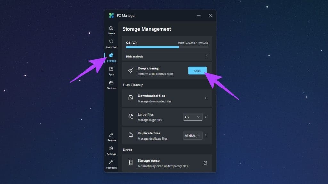Image resolution: width=328 pixels, height=184 pixels.
Task: Click the OS (C:) drive label
Action: point(131,42)
